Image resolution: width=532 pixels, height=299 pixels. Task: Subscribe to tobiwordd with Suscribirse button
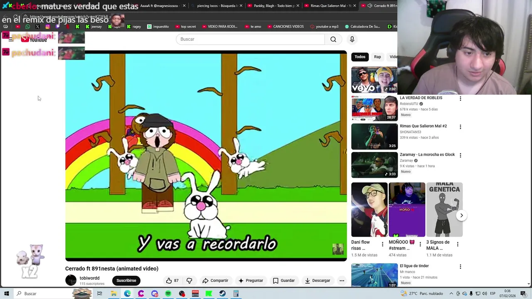point(126,281)
